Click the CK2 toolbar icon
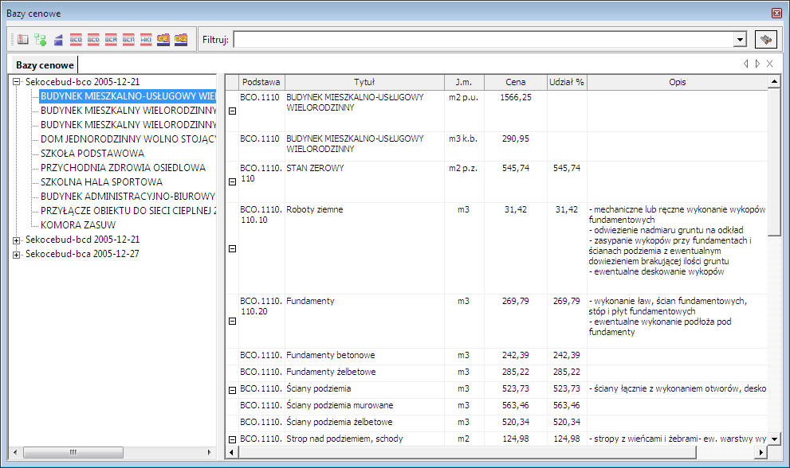The width and height of the screenshot is (790, 468). (181, 39)
